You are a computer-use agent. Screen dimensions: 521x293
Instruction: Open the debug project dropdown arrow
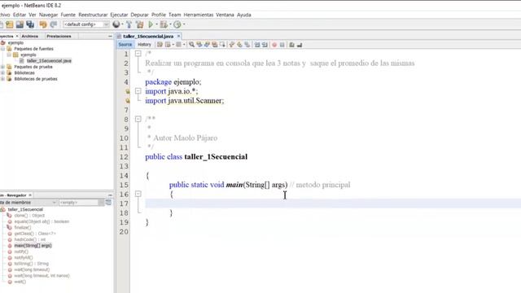pos(170,24)
